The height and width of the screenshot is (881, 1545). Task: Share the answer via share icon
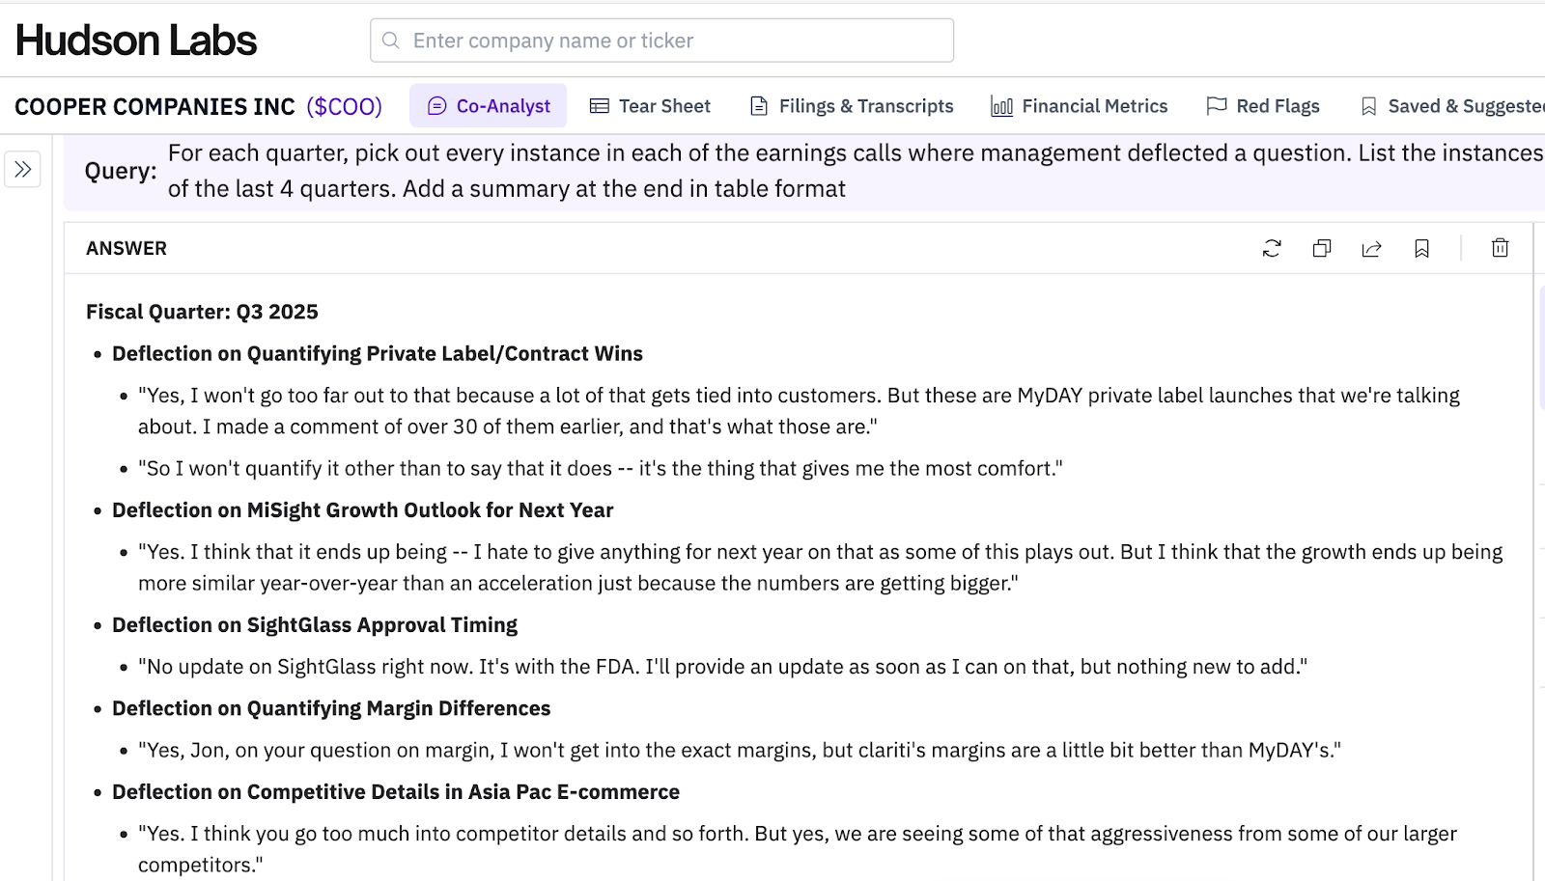pyautogui.click(x=1371, y=249)
